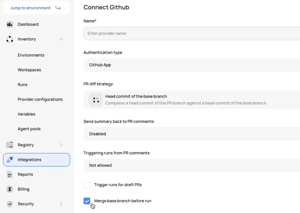Go to Workspaces in sidebar

coord(29,70)
